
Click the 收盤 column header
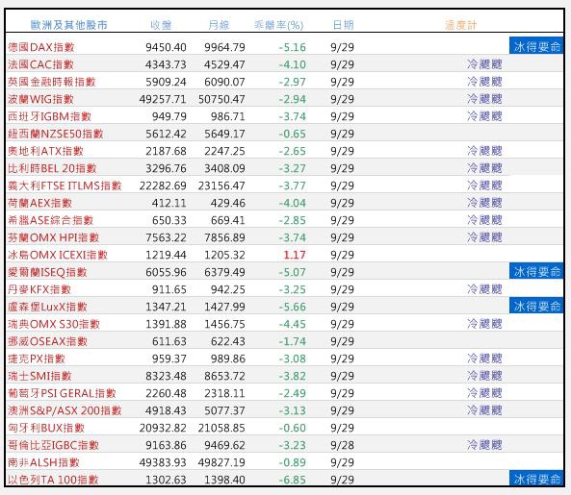coord(161,25)
